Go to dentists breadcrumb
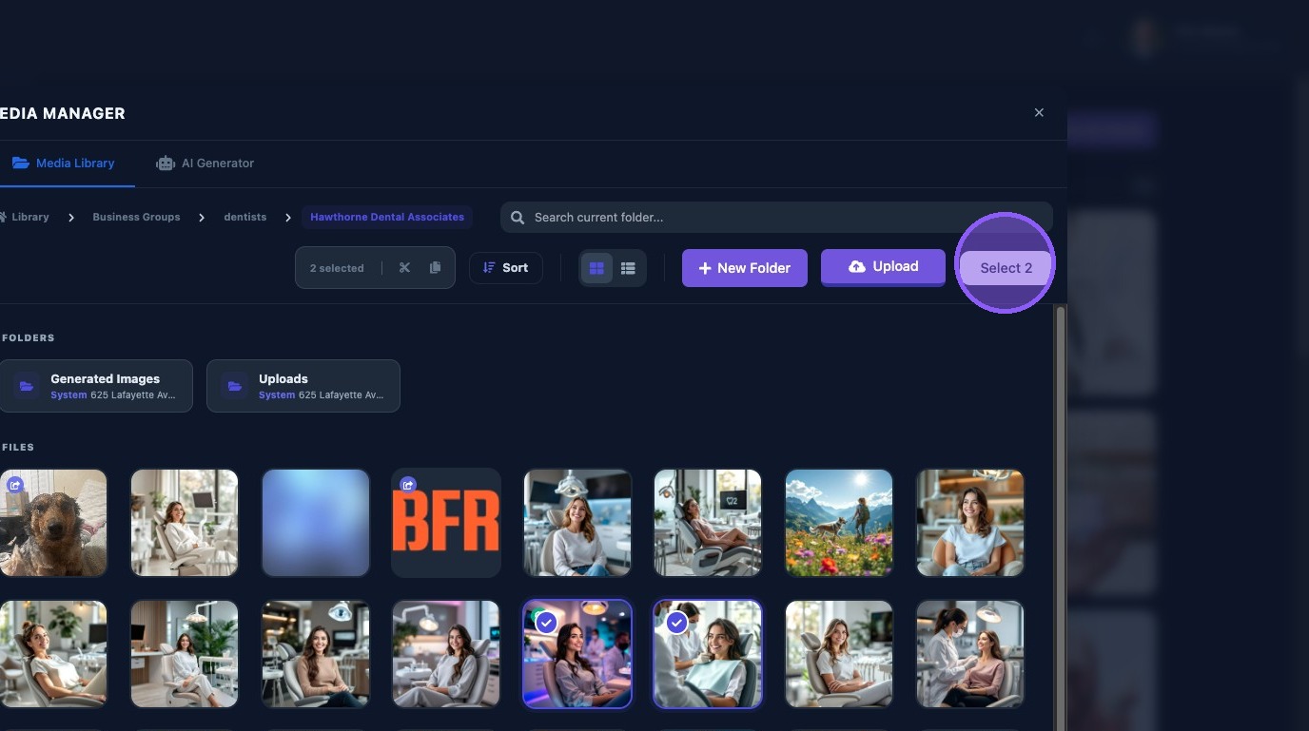The image size is (1309, 731). (x=244, y=217)
